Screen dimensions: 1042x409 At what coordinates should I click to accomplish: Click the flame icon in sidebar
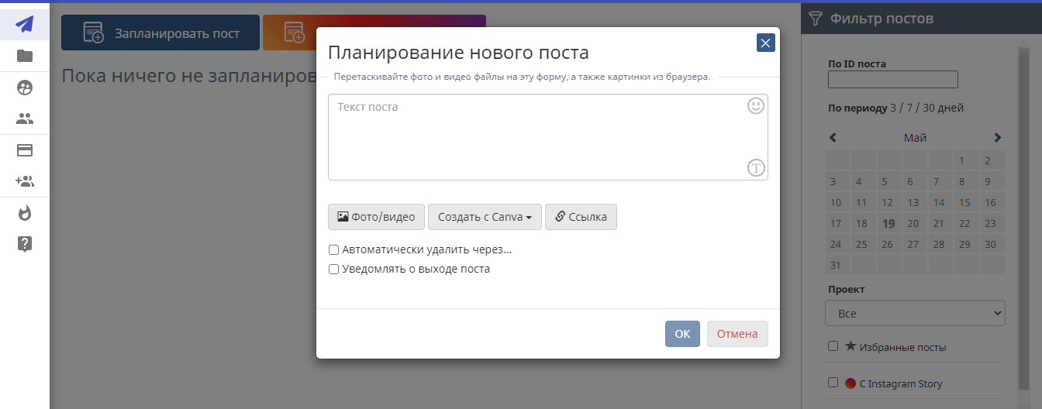coord(25,213)
